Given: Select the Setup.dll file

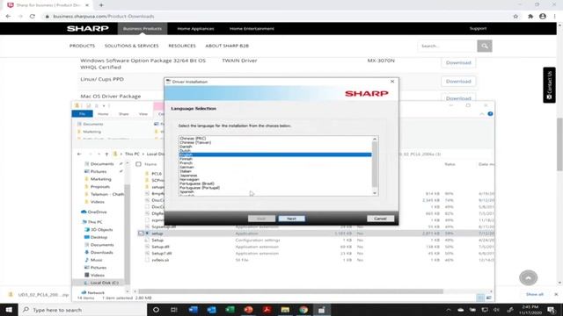Looking at the screenshot, I should tap(160, 247).
